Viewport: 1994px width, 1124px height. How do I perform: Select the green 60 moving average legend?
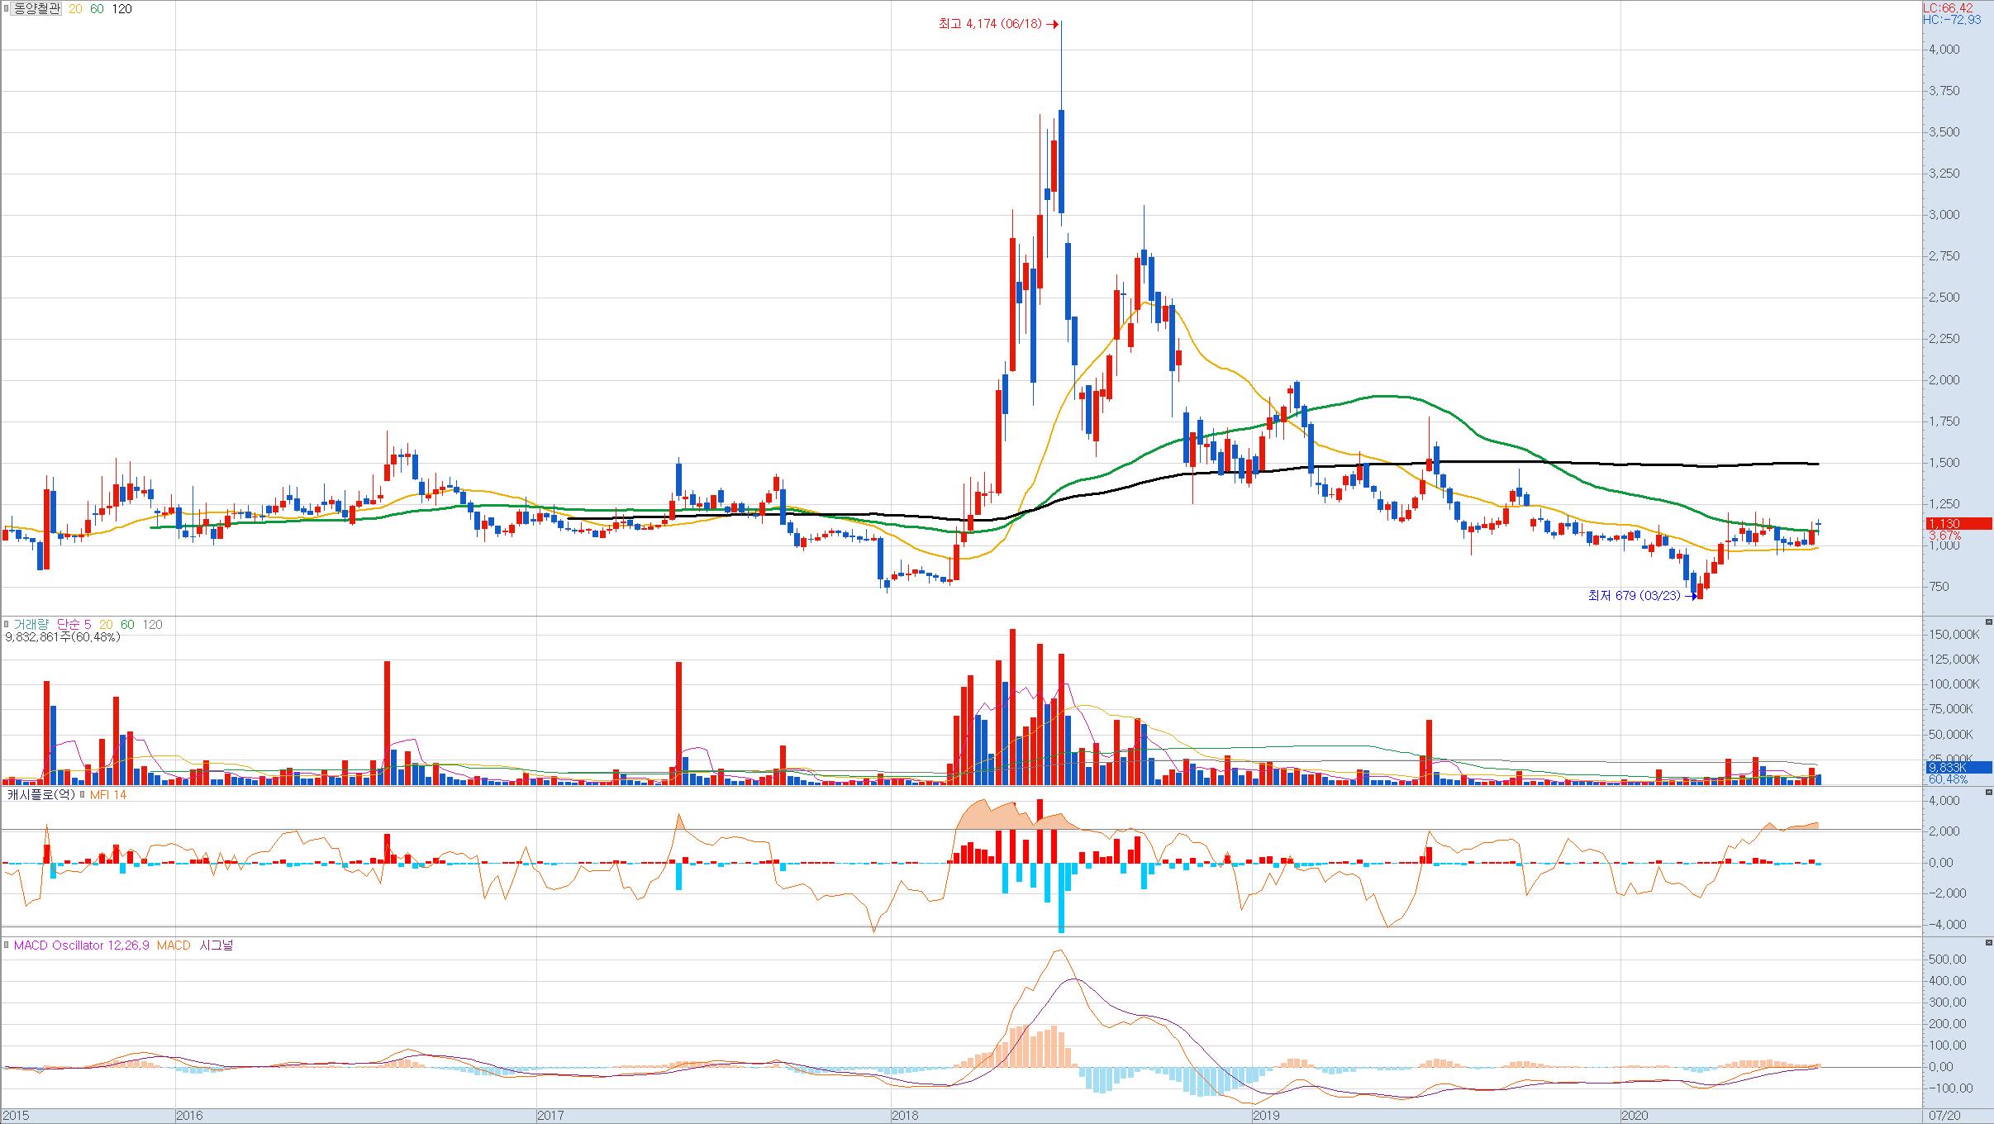[x=97, y=9]
